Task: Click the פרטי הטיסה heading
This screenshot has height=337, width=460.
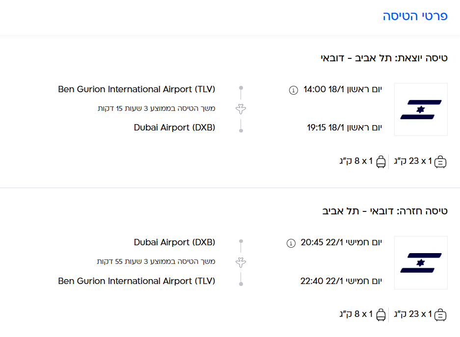Action: [x=415, y=16]
